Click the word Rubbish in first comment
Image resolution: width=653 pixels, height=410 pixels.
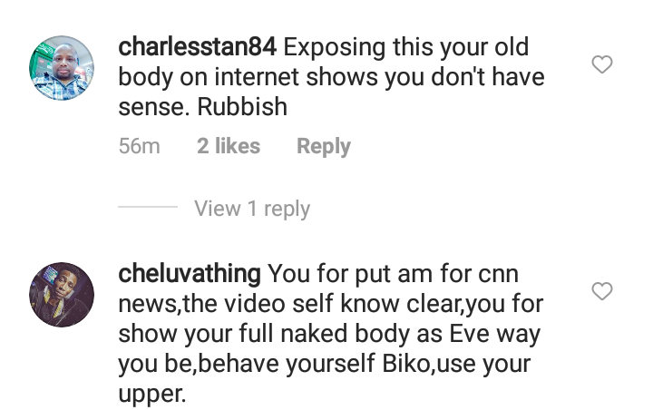(x=242, y=107)
